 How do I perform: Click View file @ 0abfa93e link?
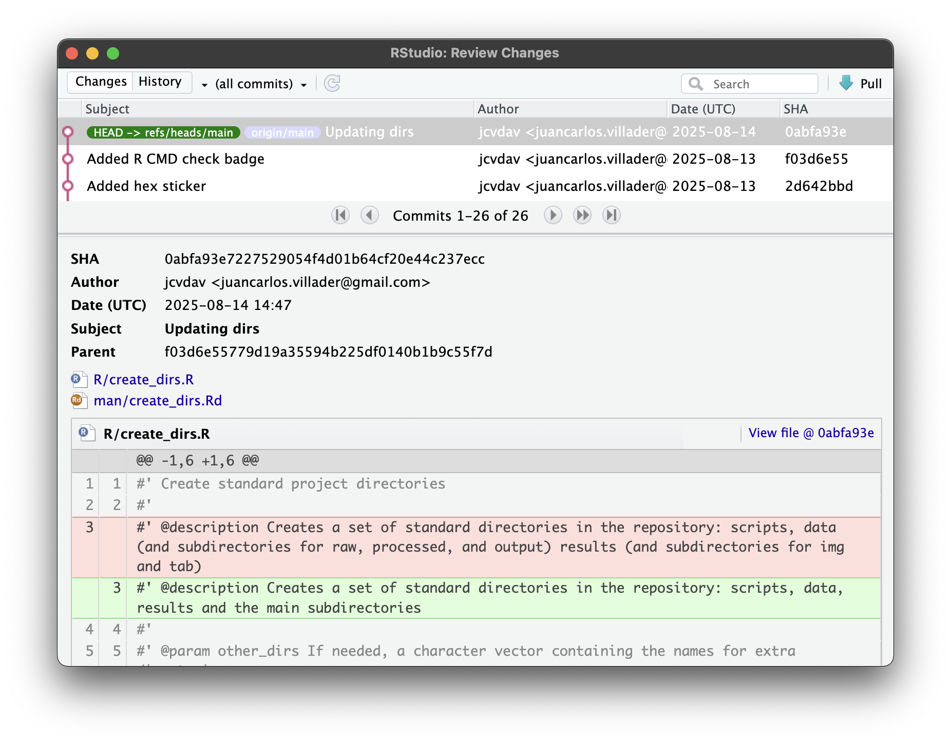(811, 433)
